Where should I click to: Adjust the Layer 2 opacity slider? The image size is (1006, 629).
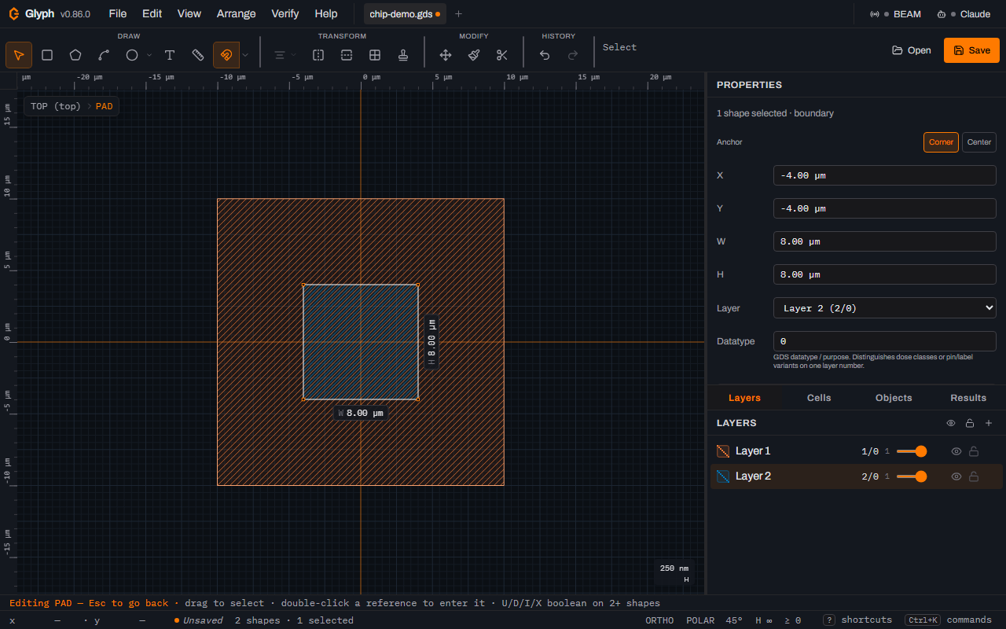tap(912, 476)
